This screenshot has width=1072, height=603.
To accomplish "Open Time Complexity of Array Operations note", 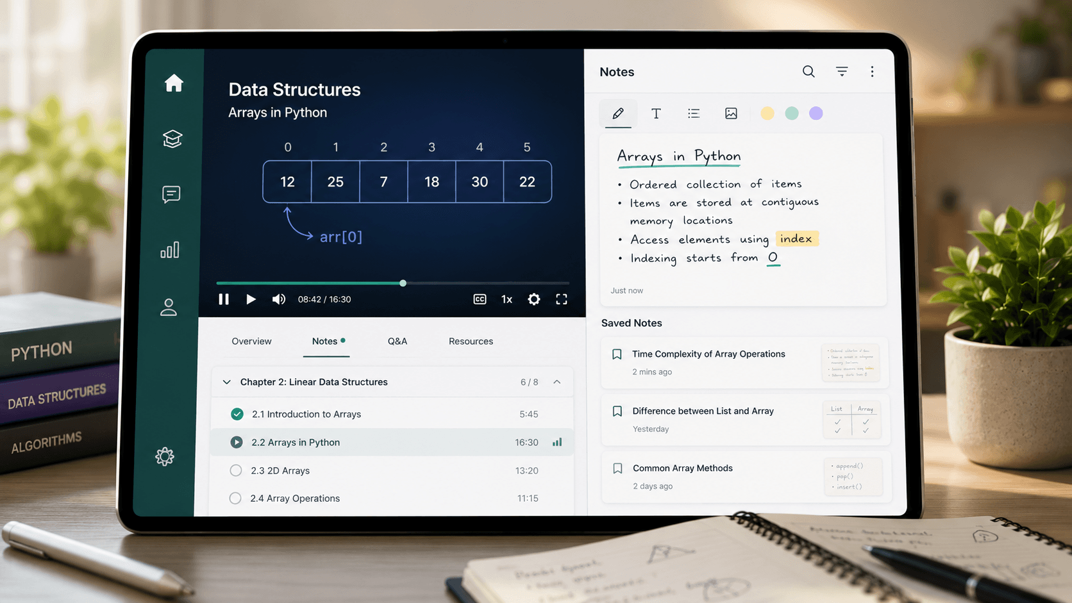I will click(x=744, y=363).
